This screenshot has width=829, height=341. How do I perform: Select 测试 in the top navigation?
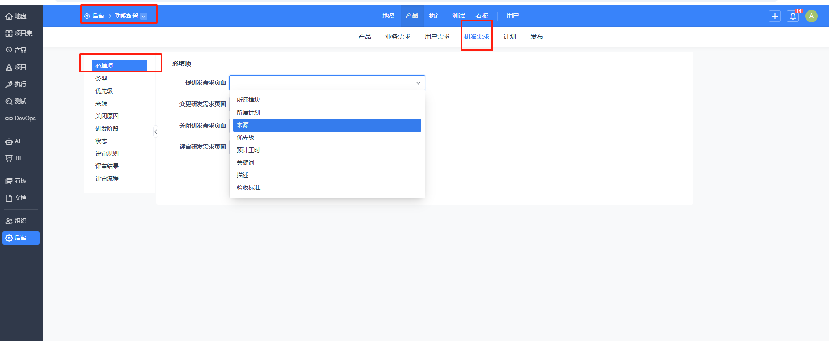click(x=458, y=16)
